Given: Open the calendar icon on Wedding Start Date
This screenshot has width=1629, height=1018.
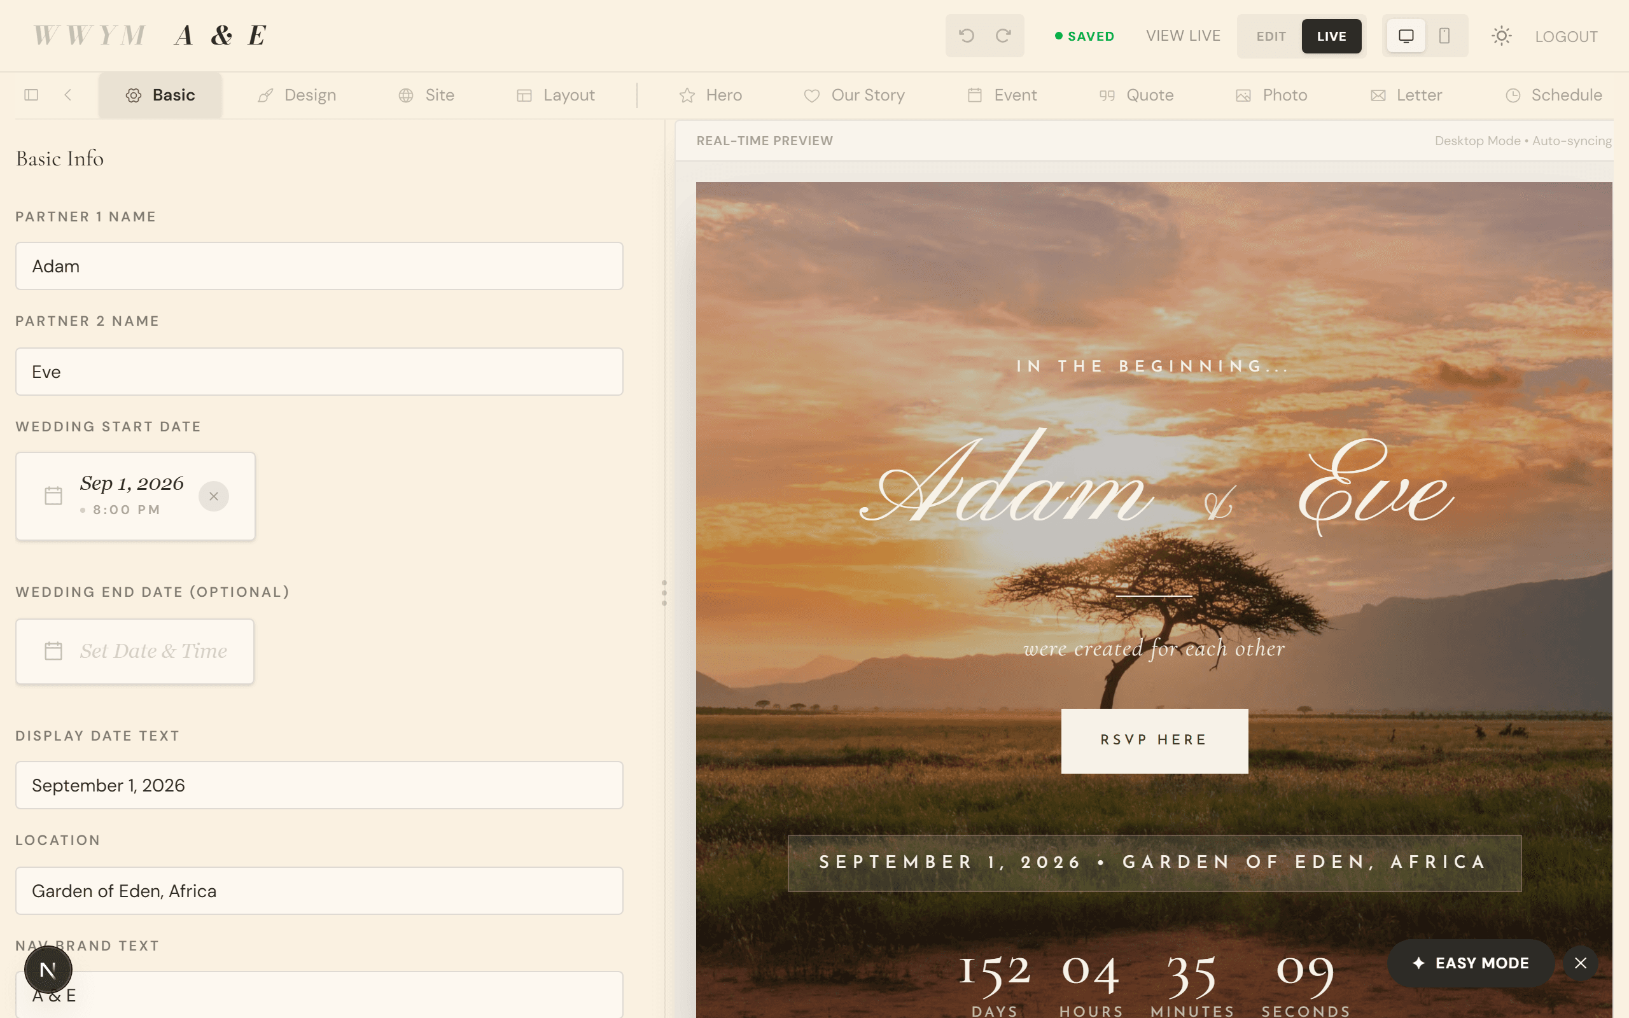Looking at the screenshot, I should pos(53,495).
